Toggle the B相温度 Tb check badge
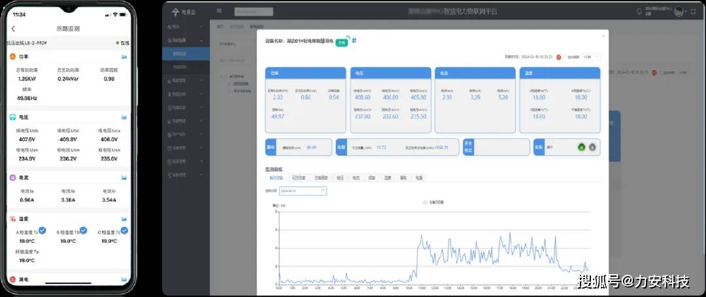The height and width of the screenshot is (297, 706). point(83,230)
